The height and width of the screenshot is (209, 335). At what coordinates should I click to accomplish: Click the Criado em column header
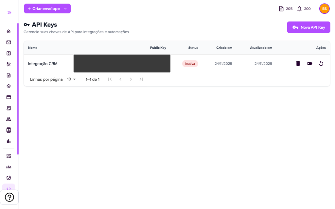click(224, 48)
